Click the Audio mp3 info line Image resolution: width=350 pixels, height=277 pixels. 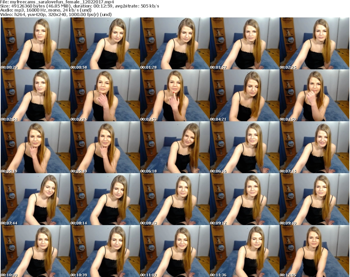tap(46, 10)
